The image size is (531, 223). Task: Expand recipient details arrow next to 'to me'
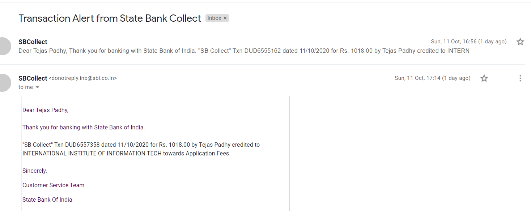[x=37, y=87]
